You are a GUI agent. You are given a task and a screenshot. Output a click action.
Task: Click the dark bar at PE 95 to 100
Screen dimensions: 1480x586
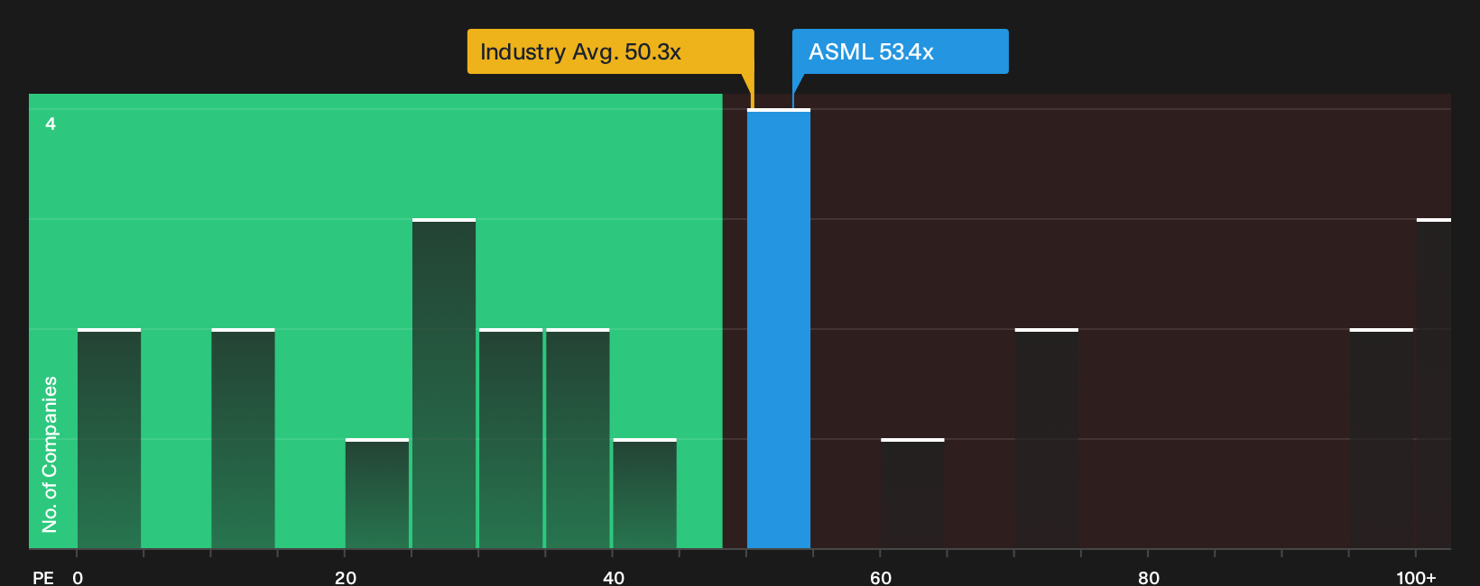[x=1382, y=439]
